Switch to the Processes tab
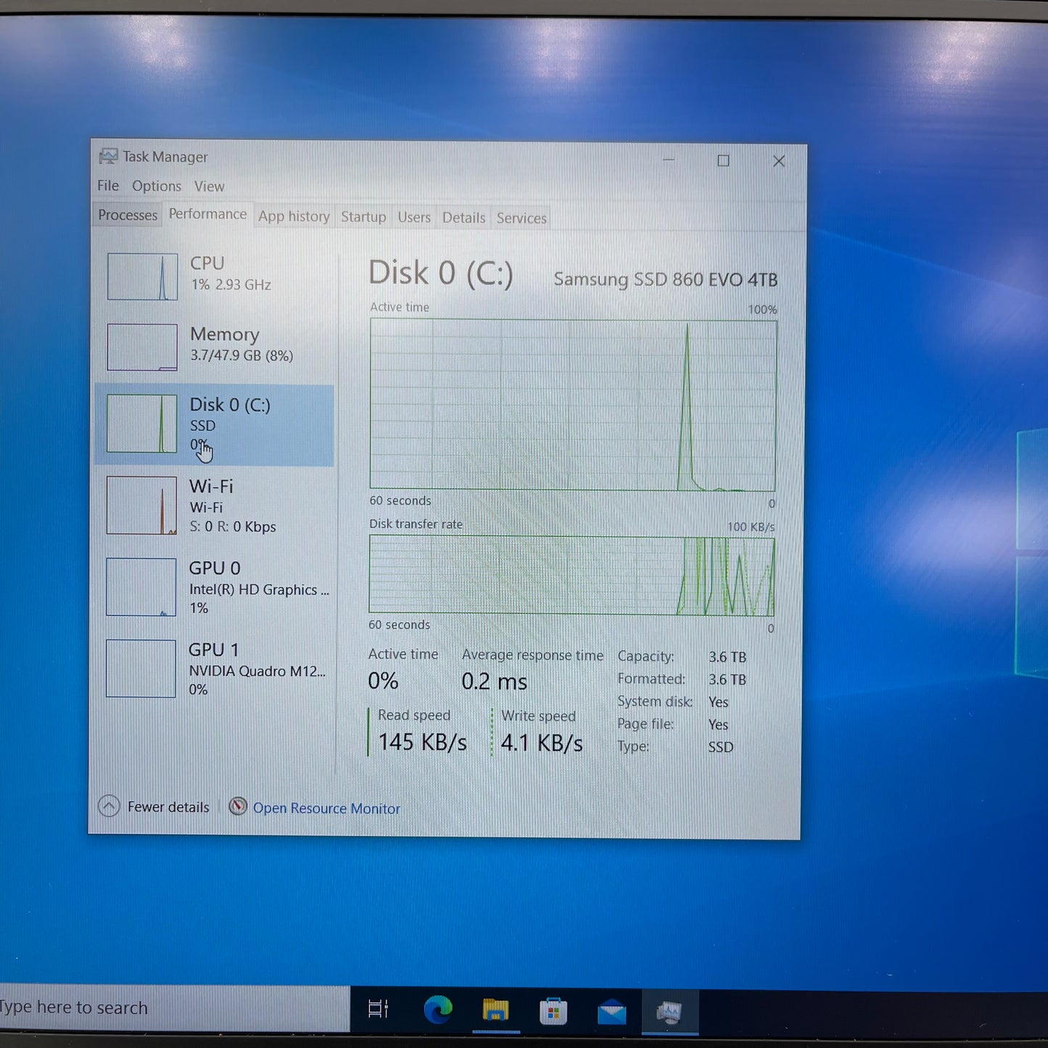 coord(127,215)
